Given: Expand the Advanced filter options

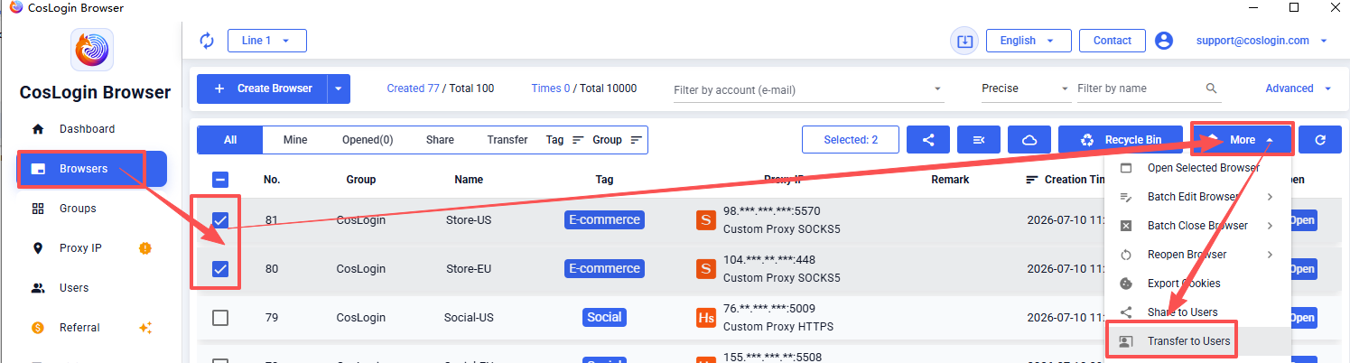Looking at the screenshot, I should coord(1299,88).
